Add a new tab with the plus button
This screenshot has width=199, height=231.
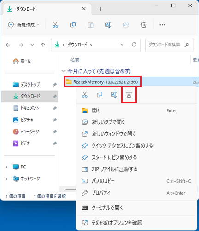[x=101, y=9]
